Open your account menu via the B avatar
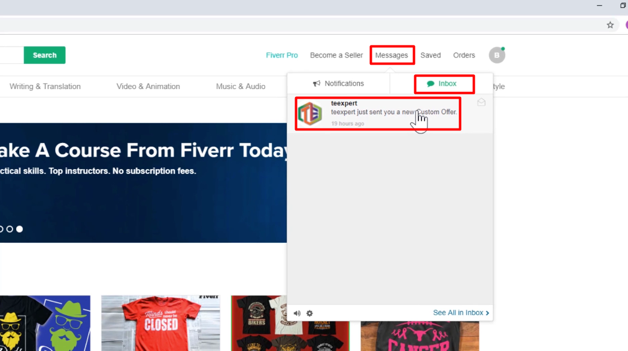This screenshot has width=628, height=351. (x=497, y=55)
